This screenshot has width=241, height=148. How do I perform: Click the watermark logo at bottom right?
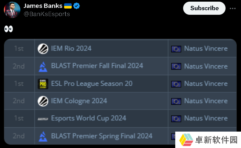[x=186, y=140]
